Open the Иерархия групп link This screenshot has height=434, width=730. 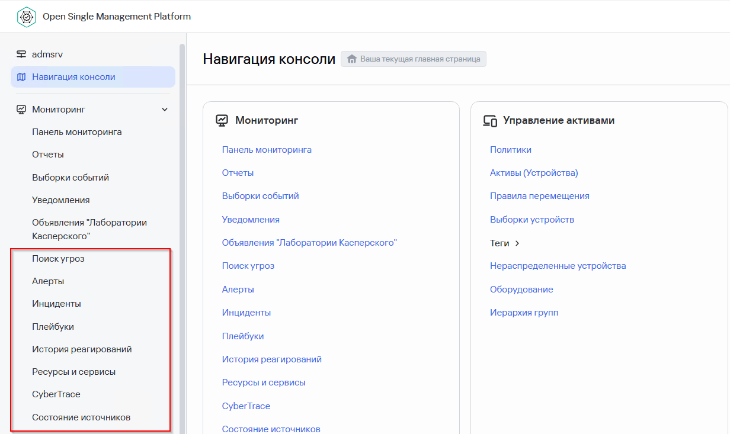click(x=524, y=313)
